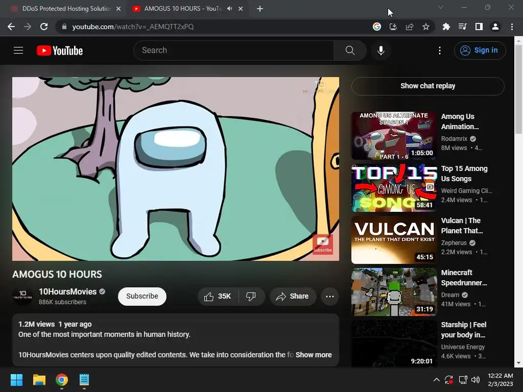Go back in browser history
Image resolution: width=523 pixels, height=392 pixels.
(x=11, y=27)
